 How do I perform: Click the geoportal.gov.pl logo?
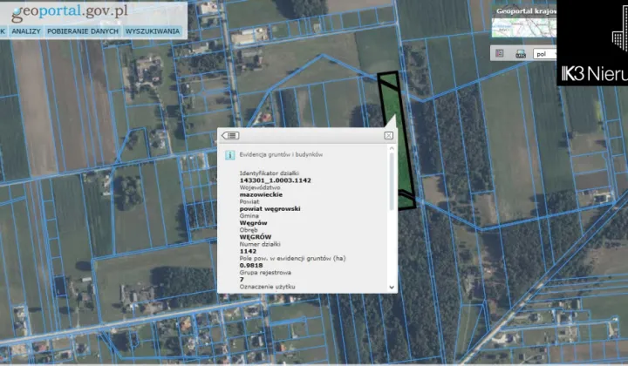(x=69, y=12)
